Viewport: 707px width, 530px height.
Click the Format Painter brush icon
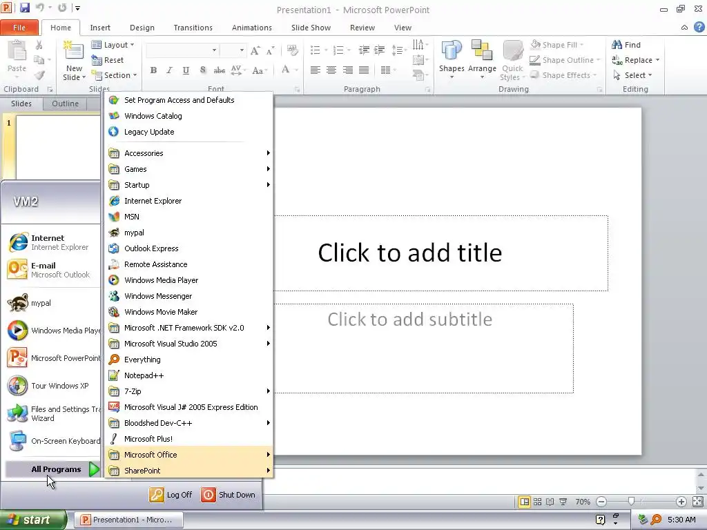[x=39, y=75]
